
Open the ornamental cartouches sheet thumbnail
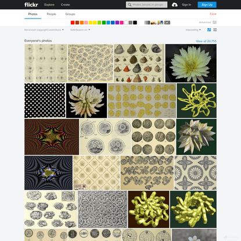click(51, 209)
